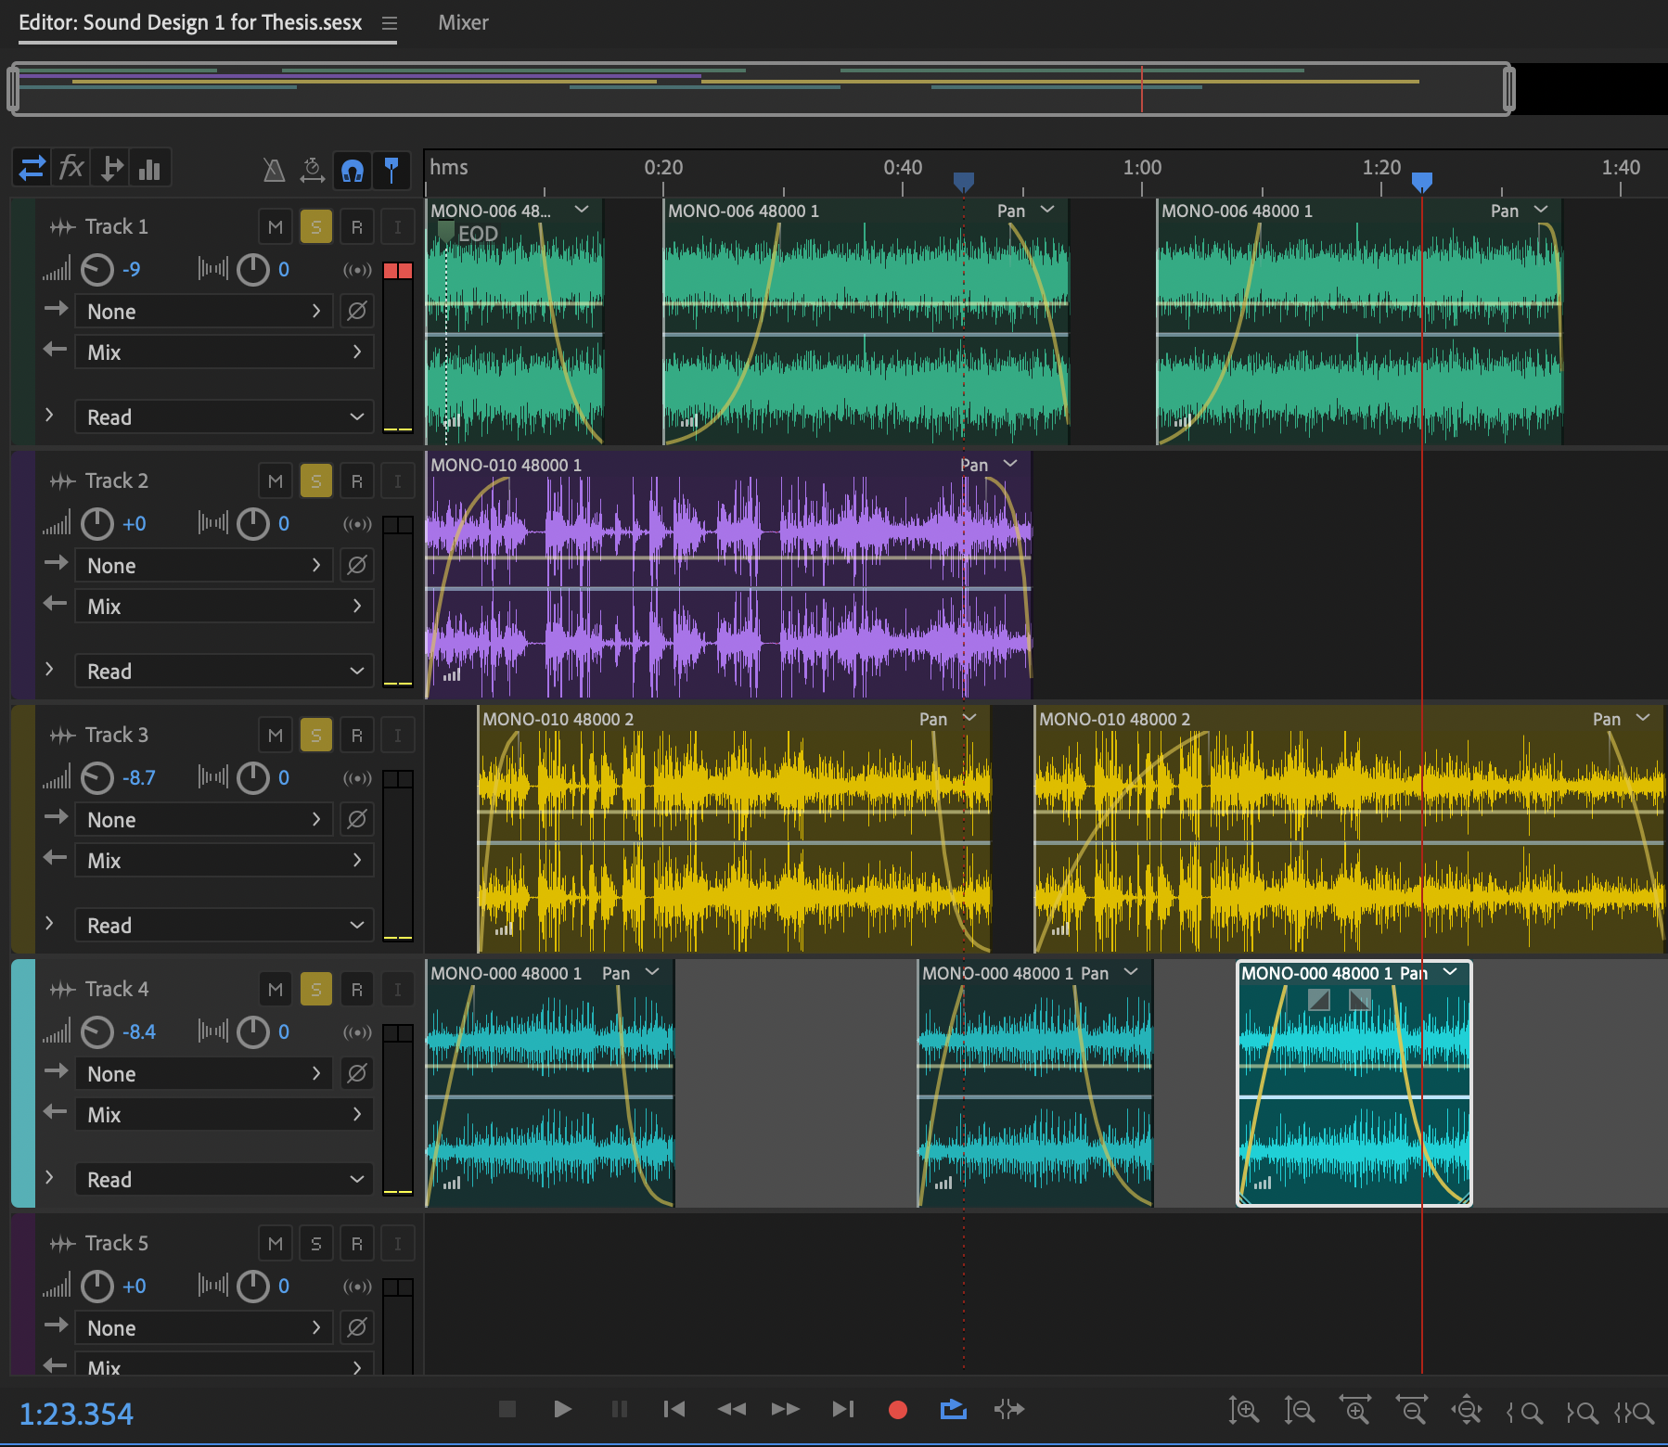1668x1447 pixels.
Task: Open the Editor panel hamburger menu
Action: 390,23
